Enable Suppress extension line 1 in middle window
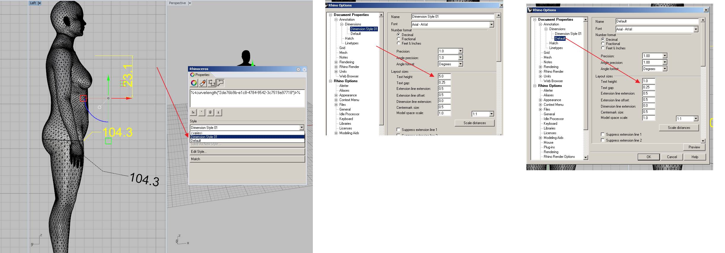725x253 pixels. 398,129
